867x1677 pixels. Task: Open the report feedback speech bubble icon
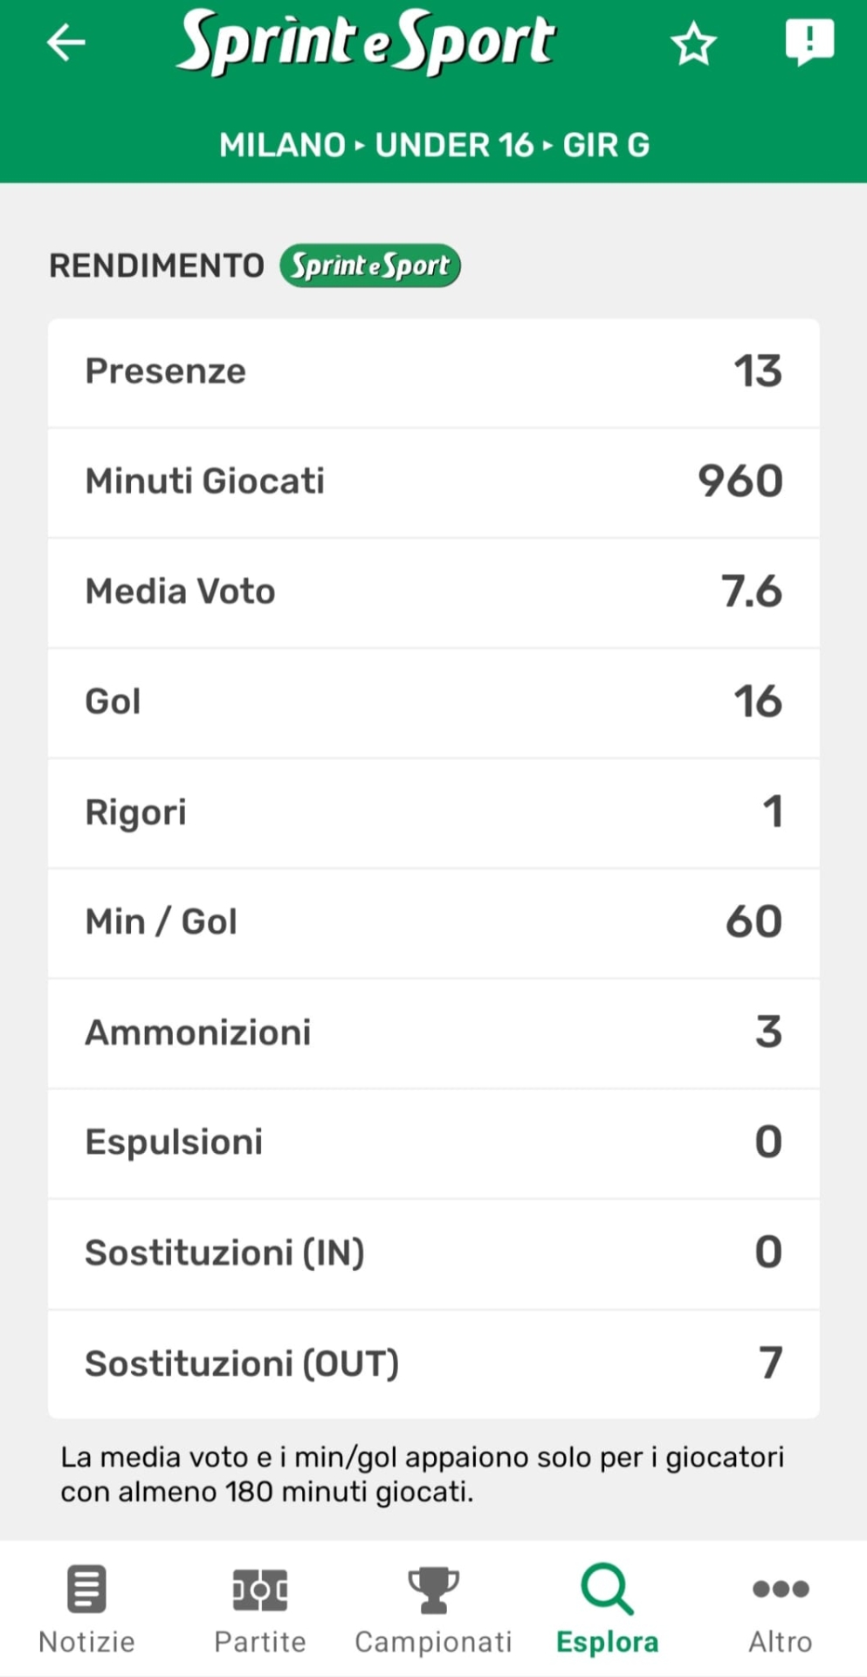(809, 41)
